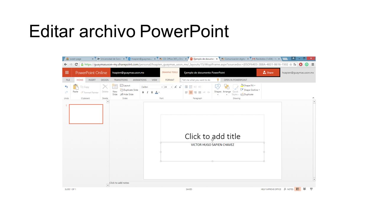Viewport: 378px width, 212px height.
Task: Apply font color with the A swatch
Action: (x=157, y=92)
